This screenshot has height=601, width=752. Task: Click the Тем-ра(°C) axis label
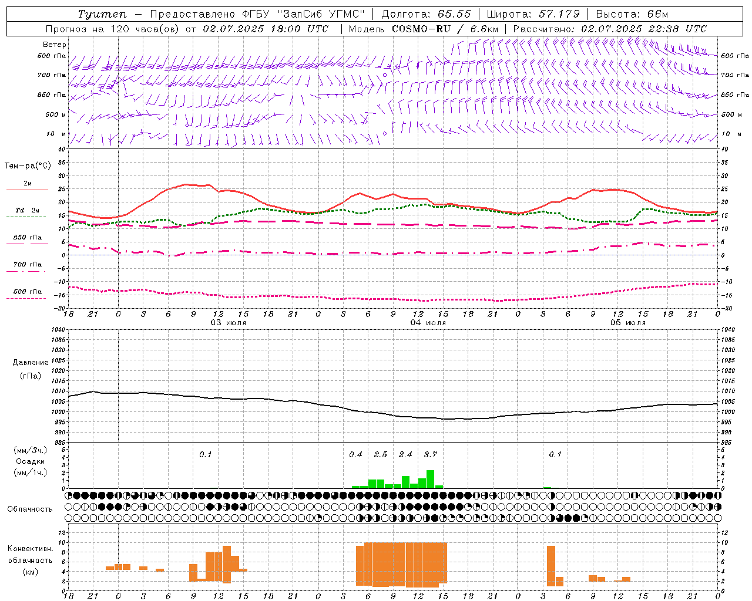tap(28, 166)
